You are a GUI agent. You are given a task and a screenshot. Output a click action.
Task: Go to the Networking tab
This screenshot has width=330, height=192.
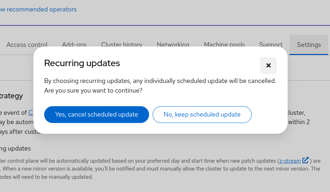tap(173, 45)
